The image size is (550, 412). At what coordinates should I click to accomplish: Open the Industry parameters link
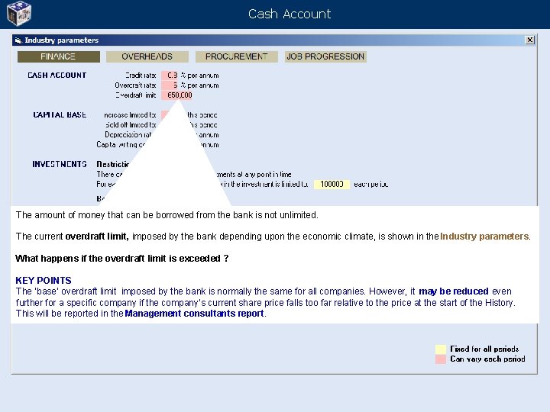pos(484,237)
